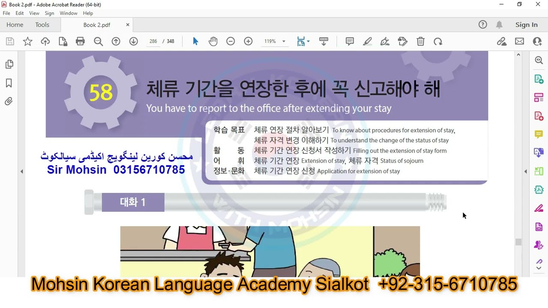Open the Window menu
548x308 pixels.
click(x=68, y=13)
